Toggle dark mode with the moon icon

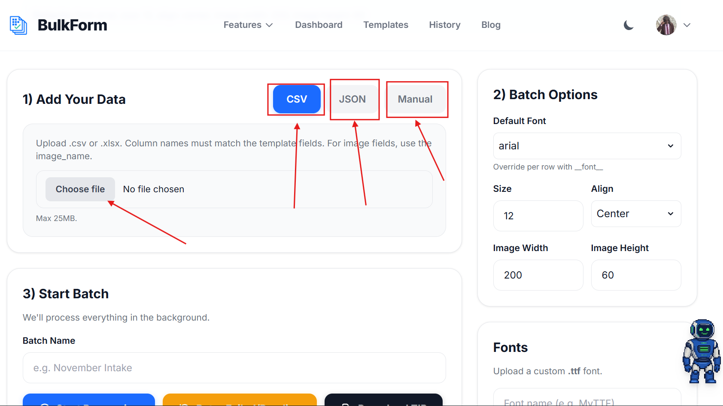point(629,25)
